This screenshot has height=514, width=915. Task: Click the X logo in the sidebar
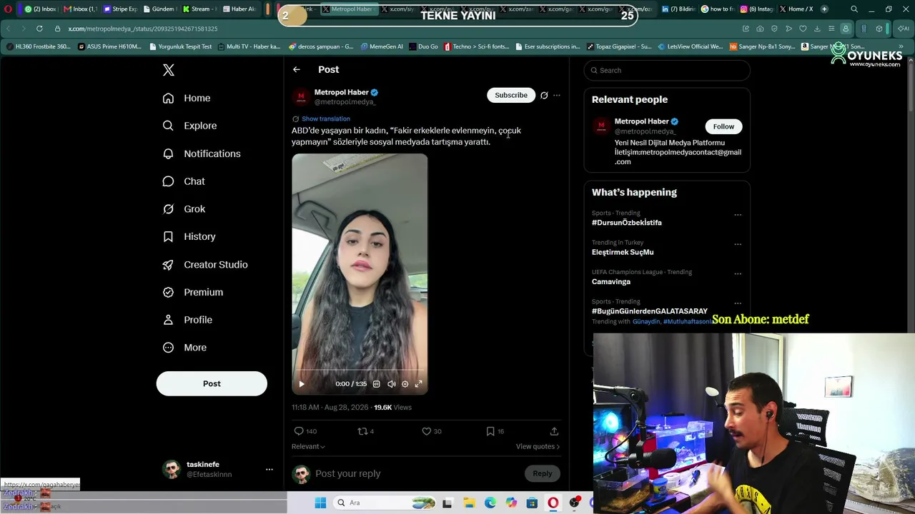pos(169,70)
